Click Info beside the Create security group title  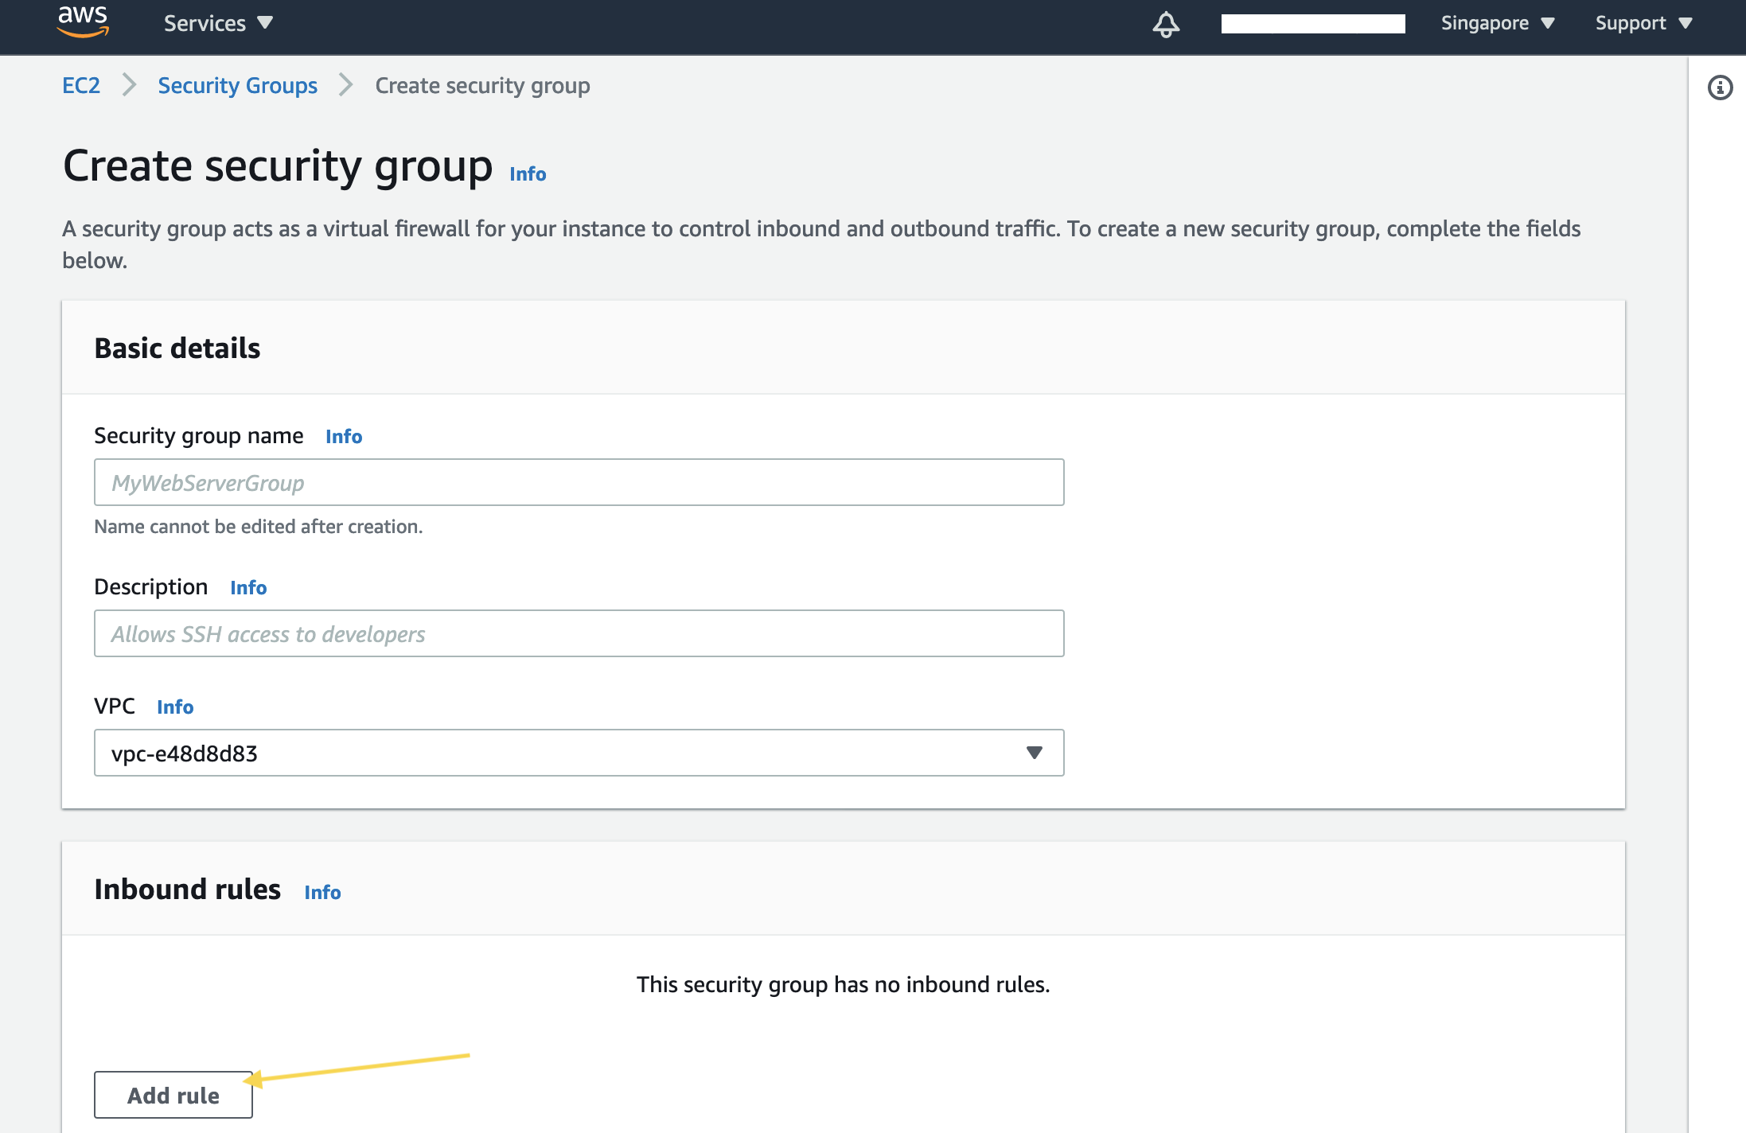tap(527, 173)
